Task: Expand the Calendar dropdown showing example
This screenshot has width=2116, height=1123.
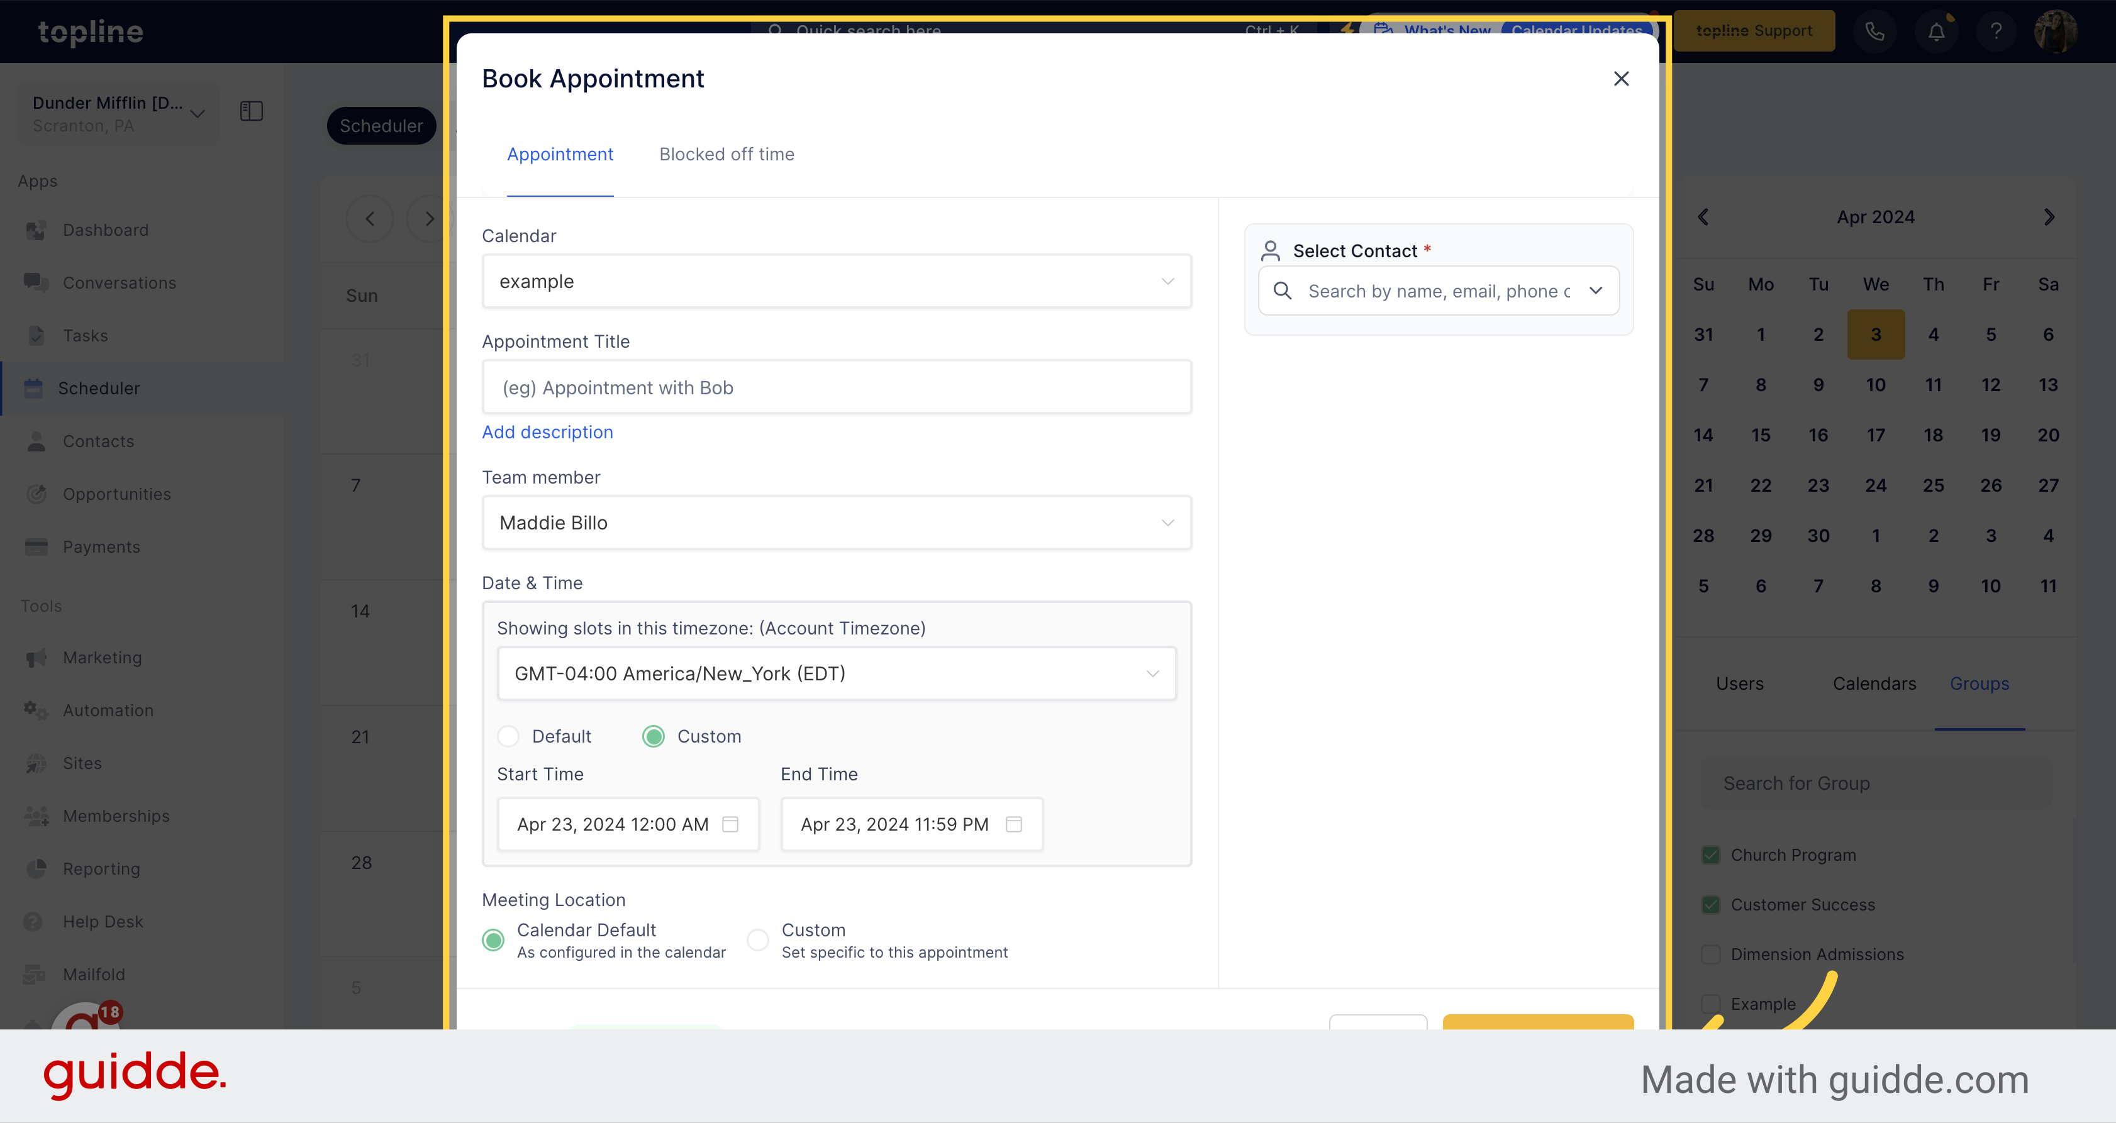Action: click(836, 282)
